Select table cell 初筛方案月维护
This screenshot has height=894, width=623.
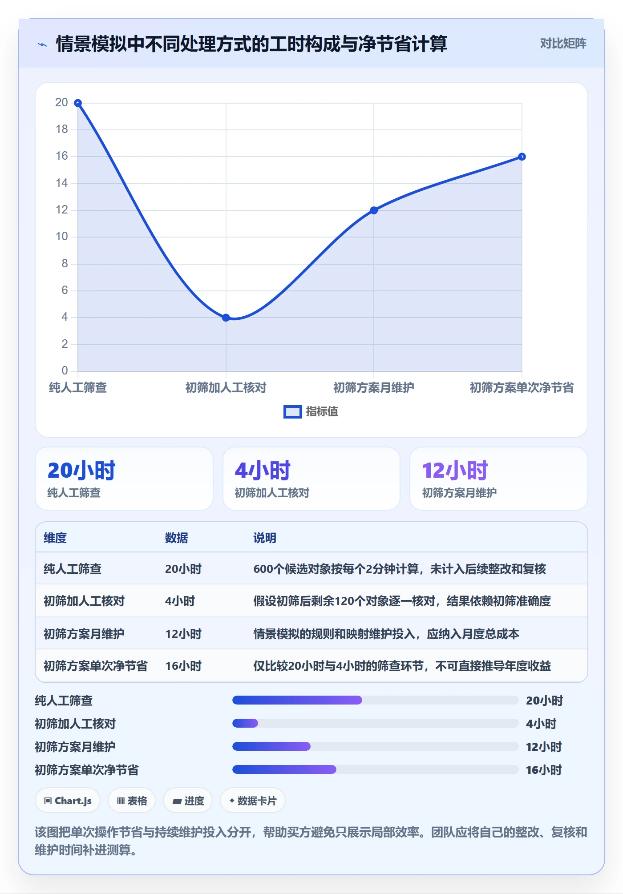(84, 634)
